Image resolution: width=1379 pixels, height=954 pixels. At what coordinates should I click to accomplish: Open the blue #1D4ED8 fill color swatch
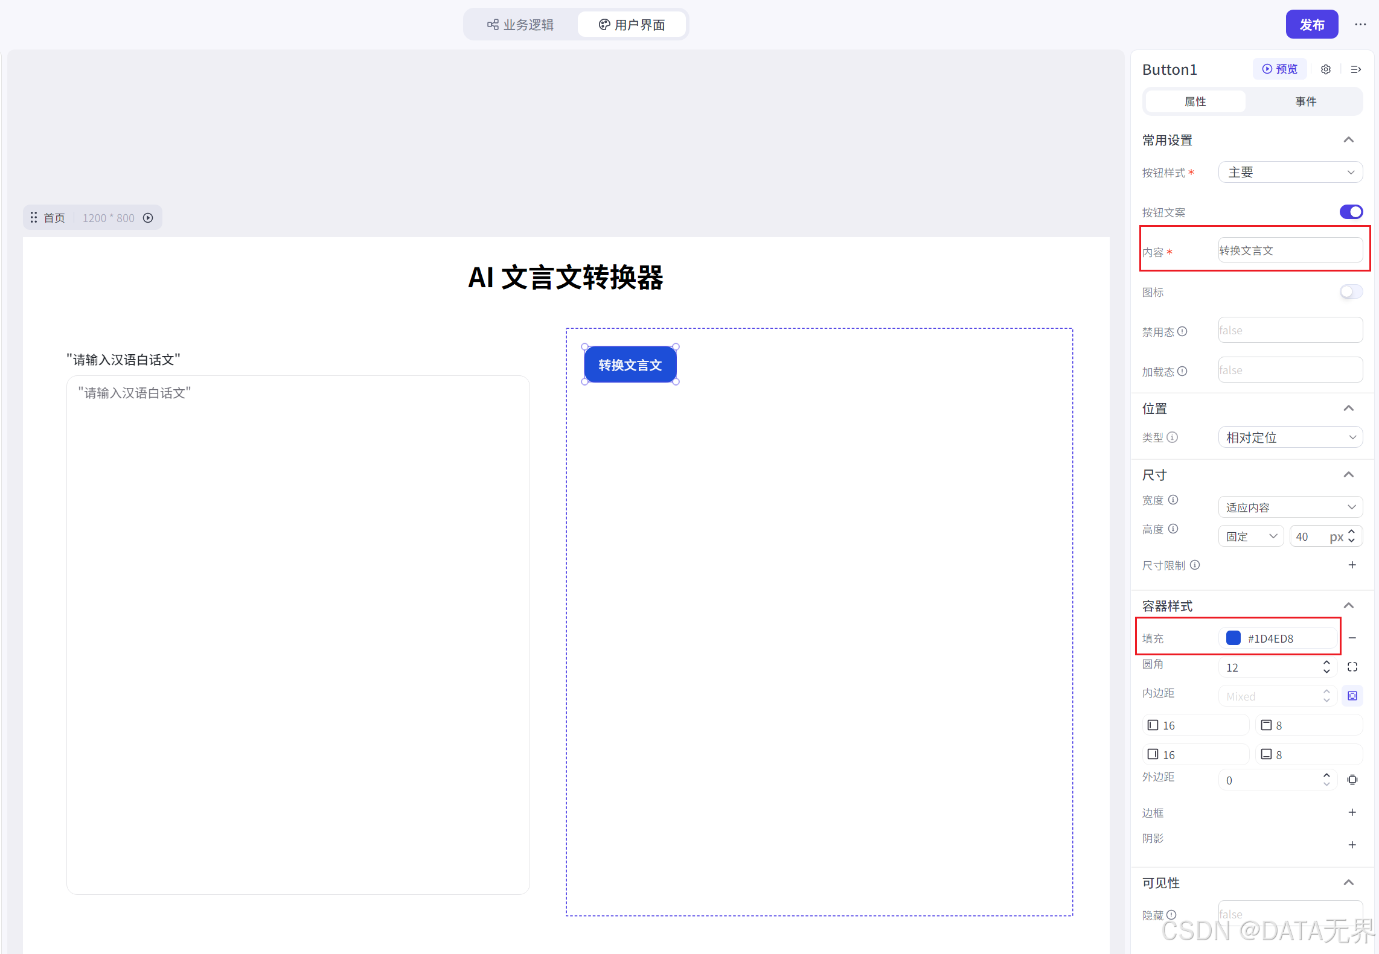(1233, 638)
